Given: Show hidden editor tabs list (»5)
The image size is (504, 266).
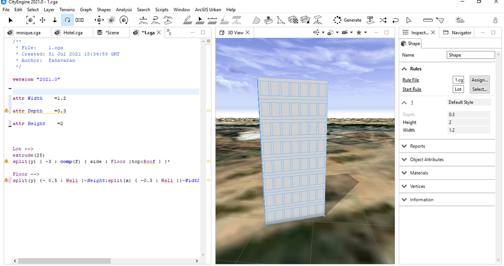Looking at the screenshot, I should coord(169,32).
